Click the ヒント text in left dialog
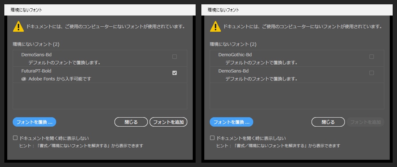The height and width of the screenshot is (167, 397). [x=81, y=146]
